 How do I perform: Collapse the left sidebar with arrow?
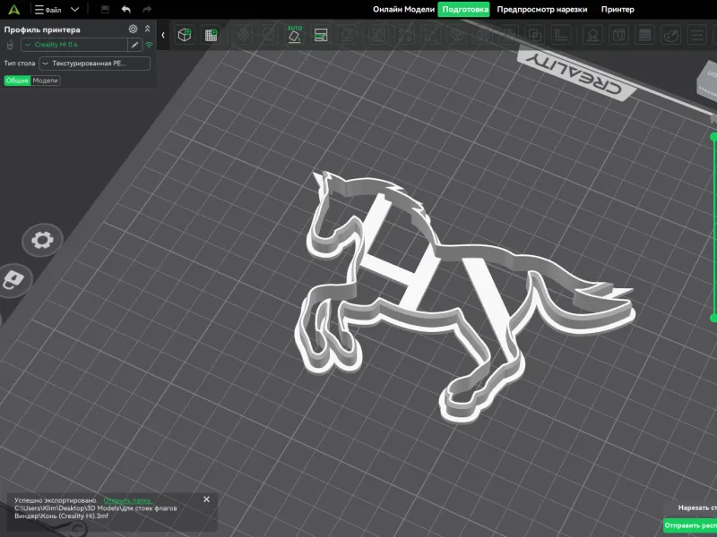[163, 35]
